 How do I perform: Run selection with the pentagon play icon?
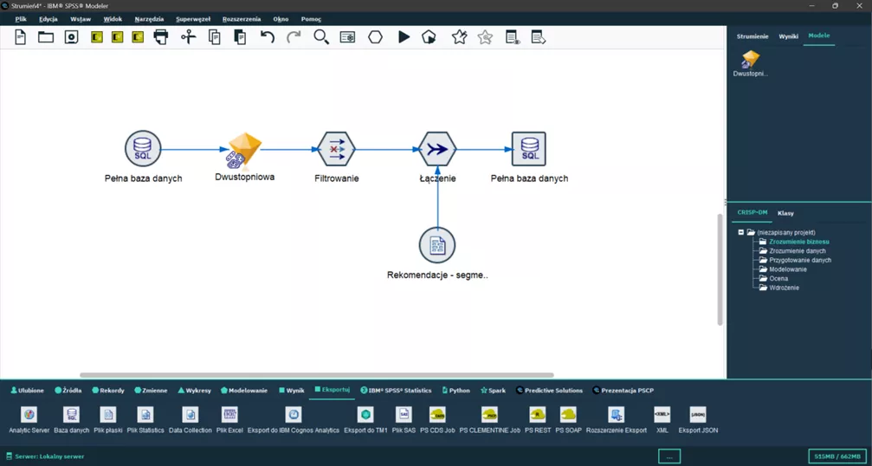point(429,37)
